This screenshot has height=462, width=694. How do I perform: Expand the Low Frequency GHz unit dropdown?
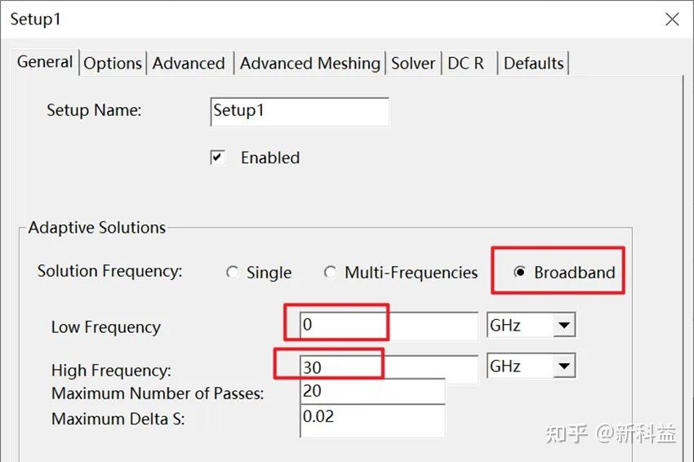531,325
